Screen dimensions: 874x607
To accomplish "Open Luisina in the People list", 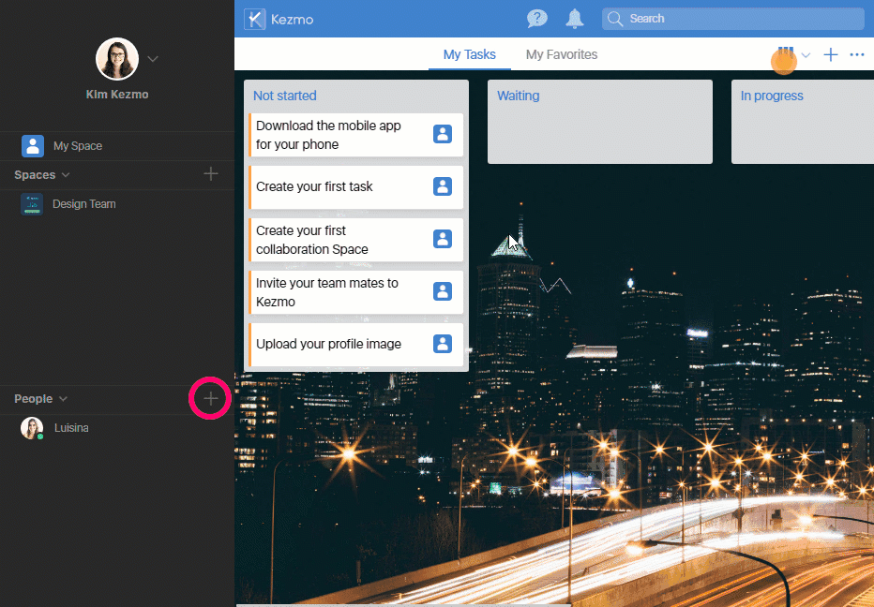I will pos(71,428).
